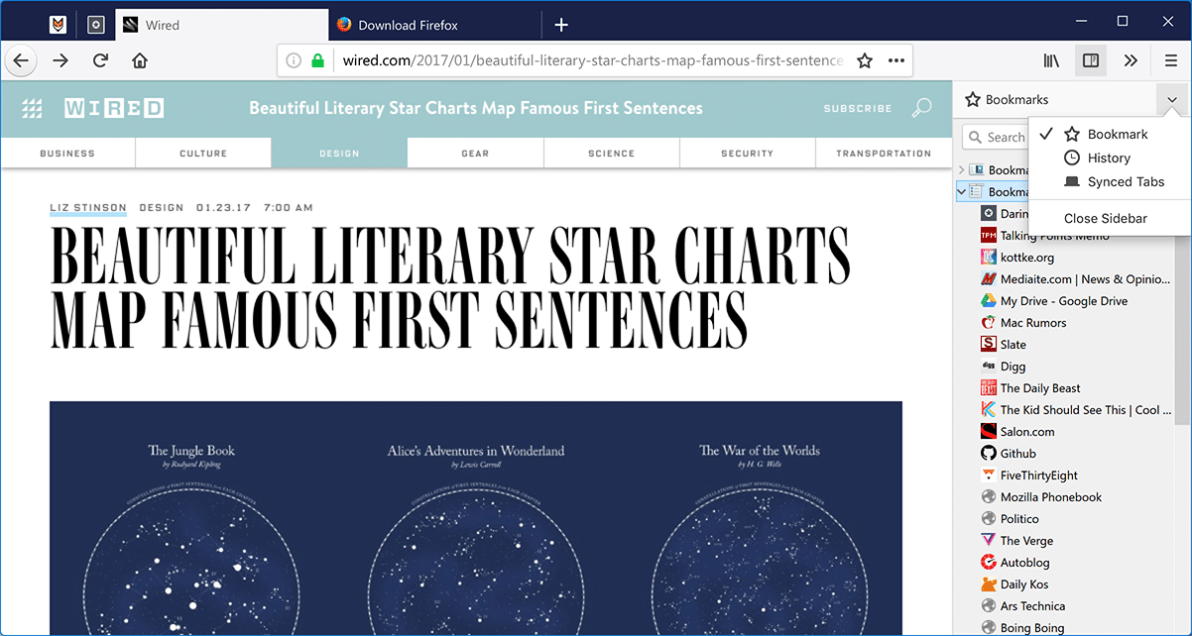Select the Wired tab
Image resolution: width=1192 pixels, height=636 pixels.
click(221, 25)
